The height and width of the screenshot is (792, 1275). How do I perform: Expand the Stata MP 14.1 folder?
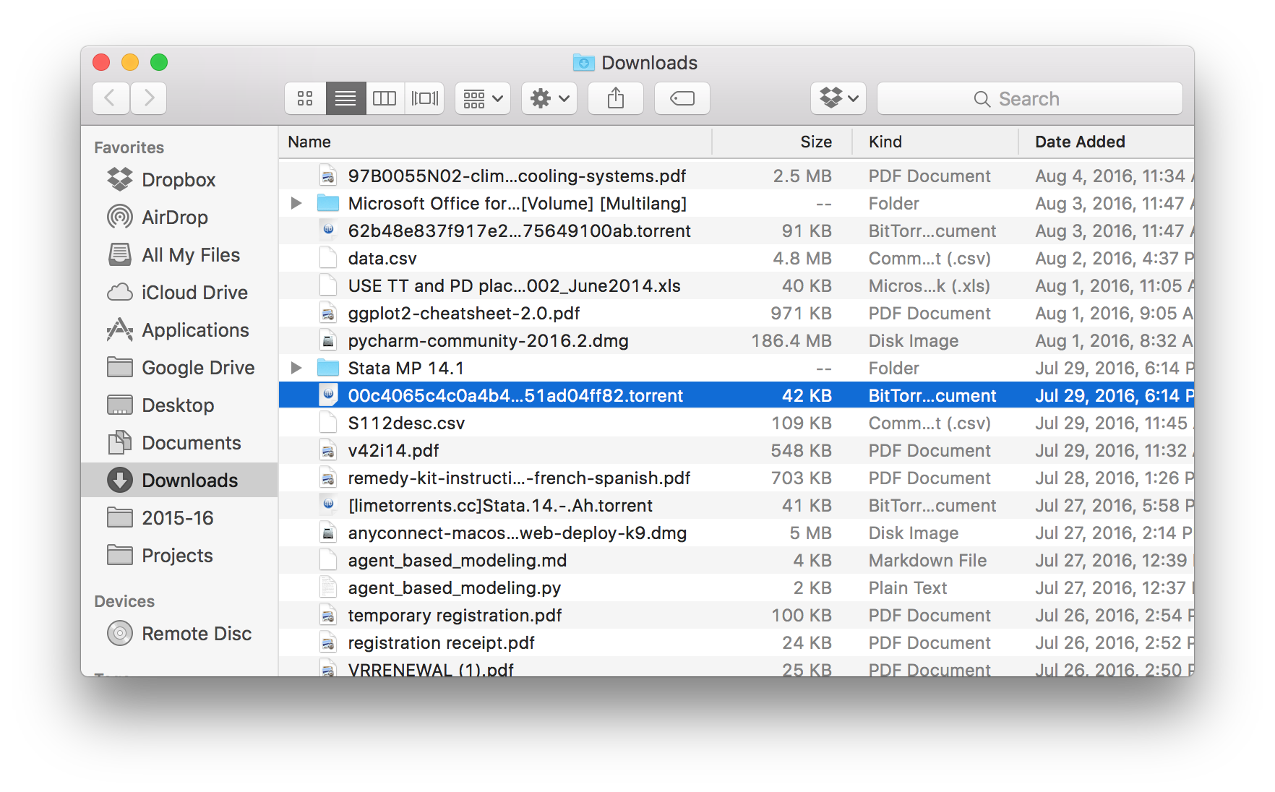[x=296, y=369]
